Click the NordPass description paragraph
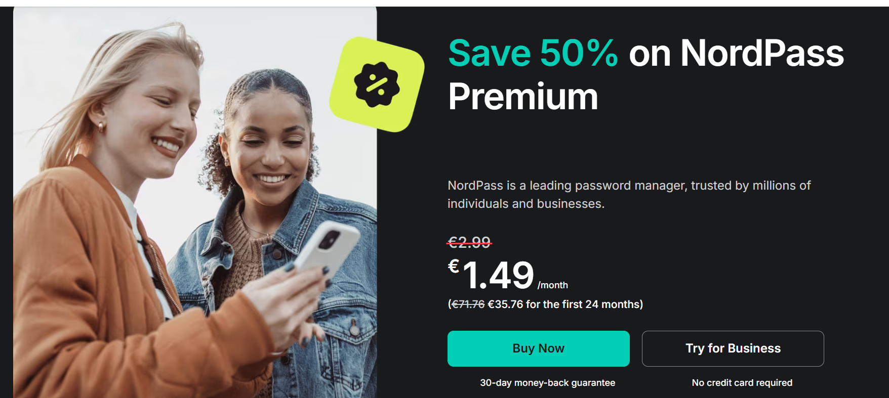The image size is (889, 398). (629, 195)
